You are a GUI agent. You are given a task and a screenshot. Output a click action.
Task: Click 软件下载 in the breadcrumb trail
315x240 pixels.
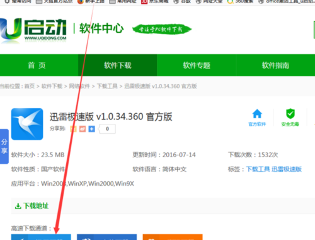click(52, 87)
